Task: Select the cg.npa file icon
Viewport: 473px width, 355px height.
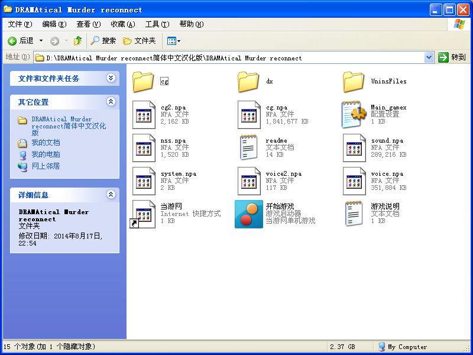Action: (x=249, y=115)
